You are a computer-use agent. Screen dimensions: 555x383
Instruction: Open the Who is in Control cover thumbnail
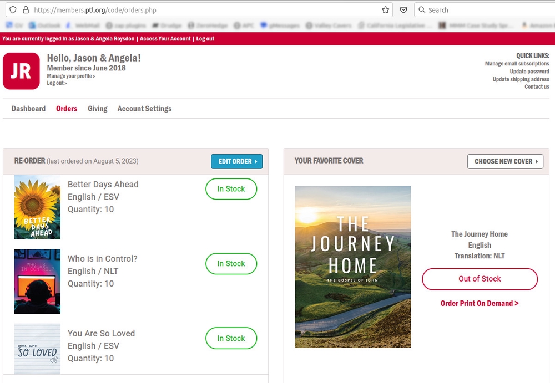[x=37, y=282]
